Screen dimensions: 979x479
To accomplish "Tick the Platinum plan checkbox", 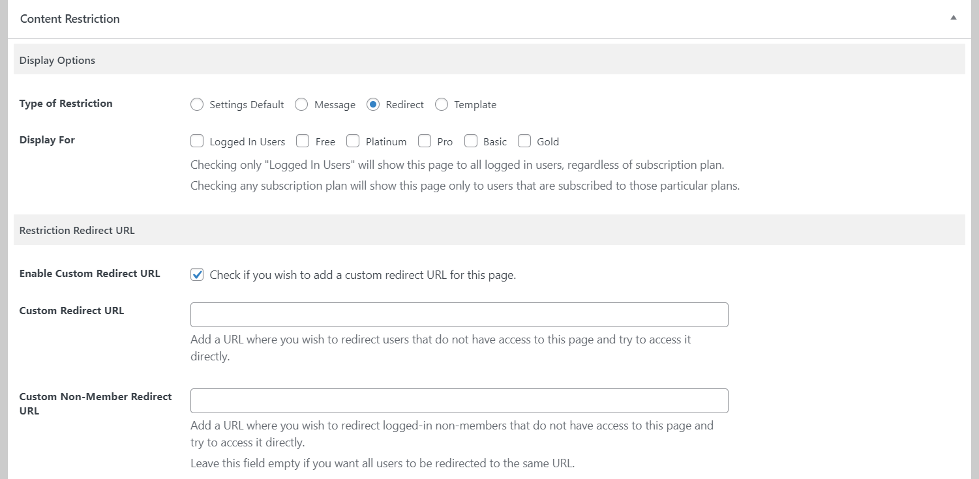I will coord(353,141).
